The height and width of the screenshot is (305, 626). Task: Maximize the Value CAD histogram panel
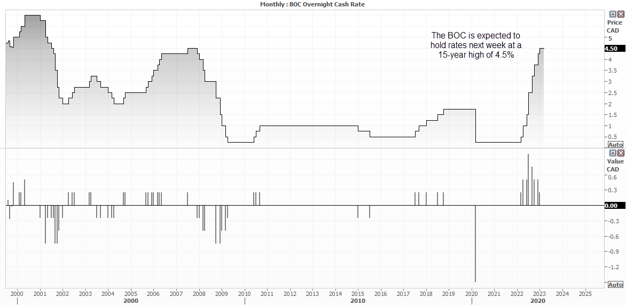pos(613,153)
